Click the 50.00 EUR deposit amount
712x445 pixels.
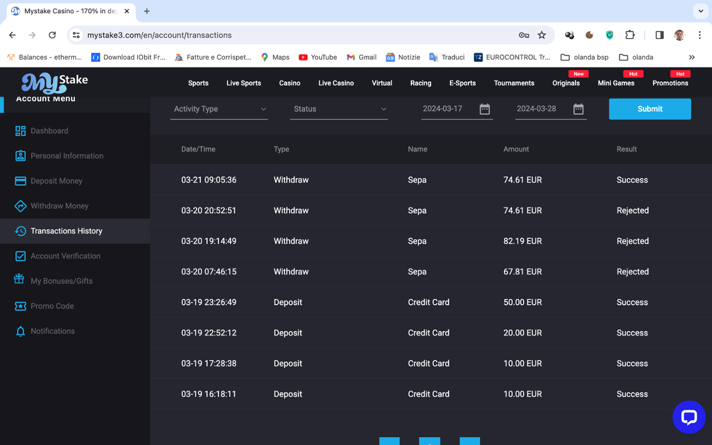pos(523,302)
